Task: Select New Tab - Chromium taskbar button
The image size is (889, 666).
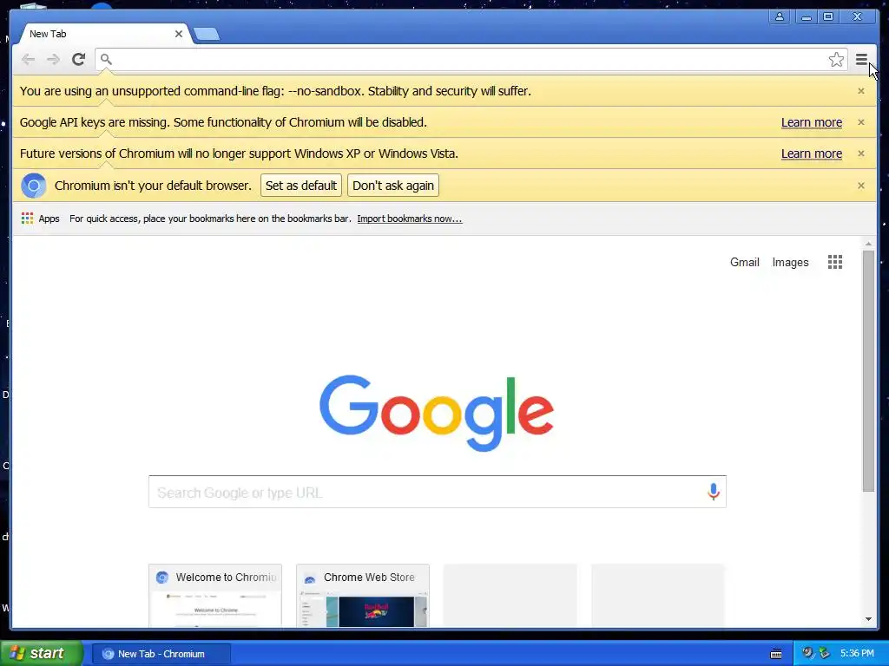Action: [161, 654]
